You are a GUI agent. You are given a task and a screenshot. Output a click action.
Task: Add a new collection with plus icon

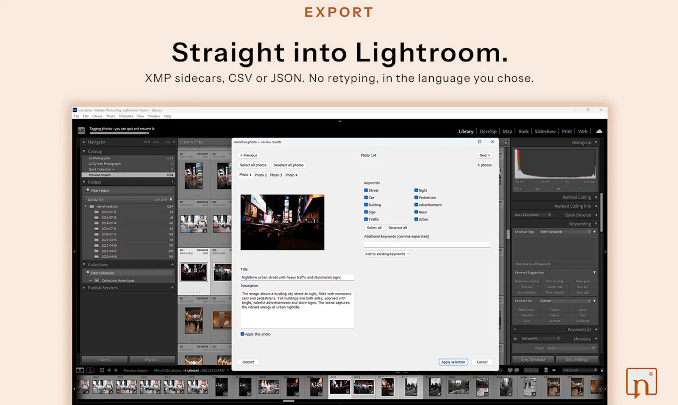172,264
